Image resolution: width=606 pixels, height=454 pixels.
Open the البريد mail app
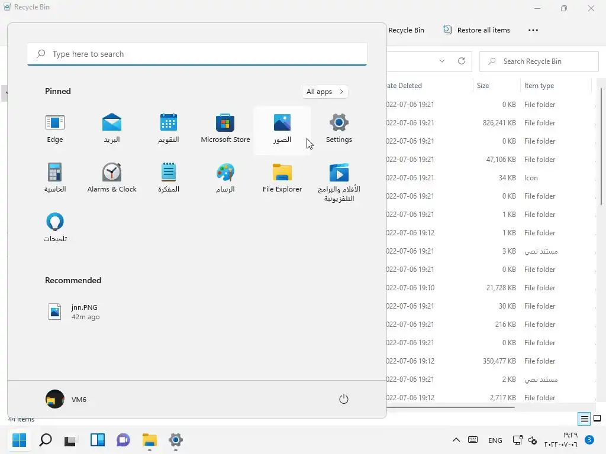(112, 129)
